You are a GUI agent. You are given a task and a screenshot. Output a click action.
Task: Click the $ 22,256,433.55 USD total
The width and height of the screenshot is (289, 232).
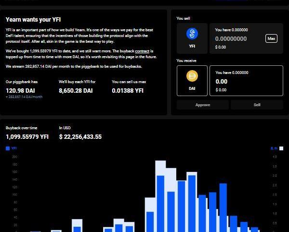point(80,137)
